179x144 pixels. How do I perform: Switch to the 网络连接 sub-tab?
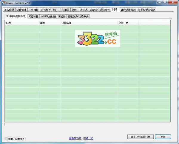[33, 16]
